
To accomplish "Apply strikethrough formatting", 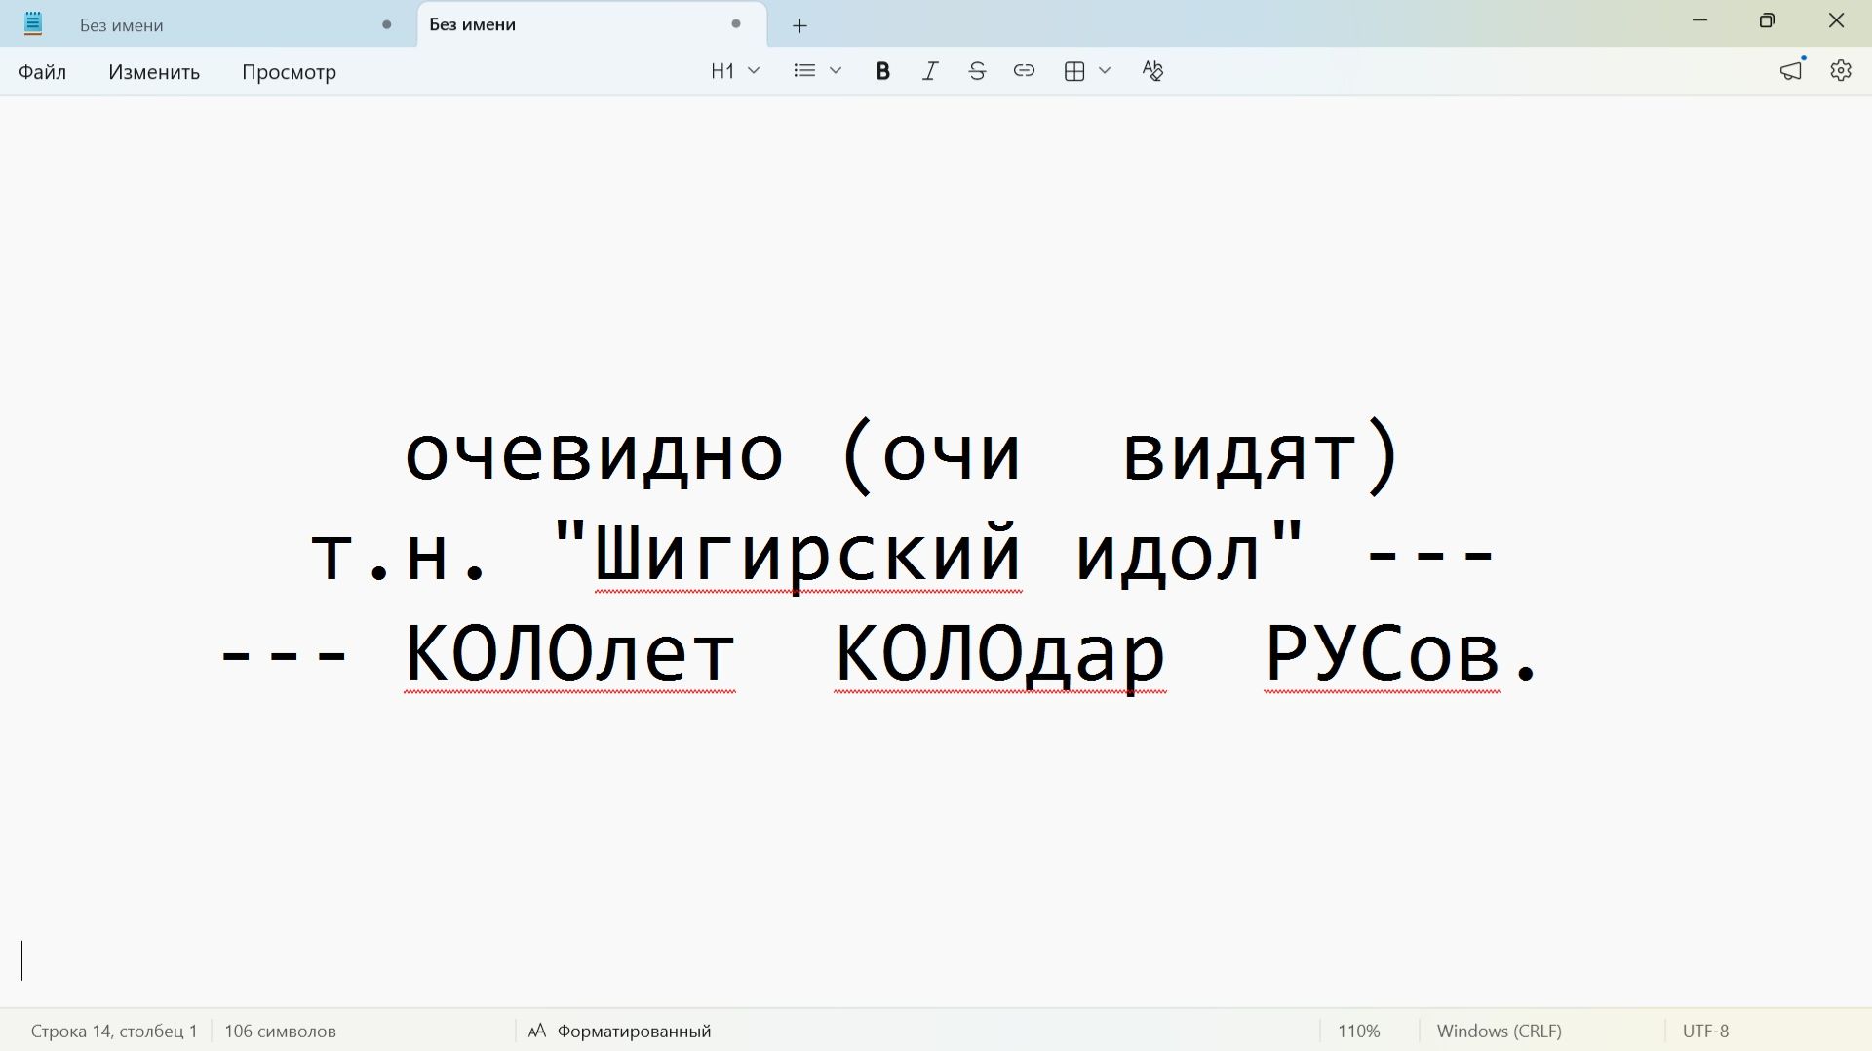I will pyautogui.click(x=977, y=71).
